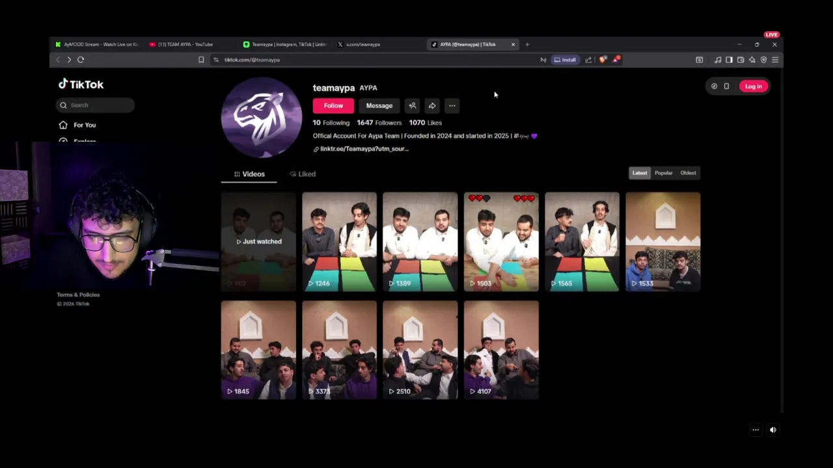Click the music note playlist icon

point(717,60)
